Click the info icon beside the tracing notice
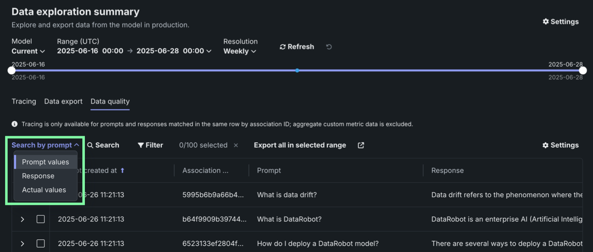593x252 pixels. 15,124
